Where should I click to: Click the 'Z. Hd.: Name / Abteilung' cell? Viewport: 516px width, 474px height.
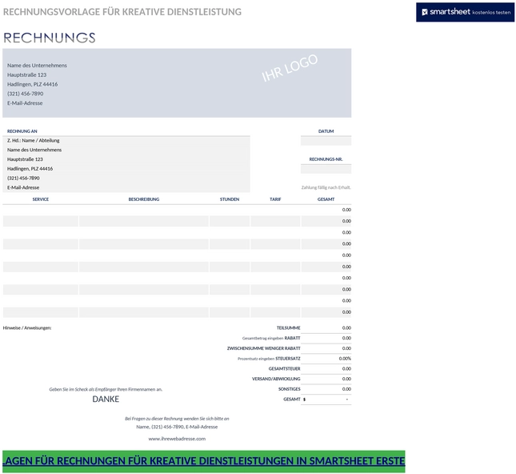[126, 140]
